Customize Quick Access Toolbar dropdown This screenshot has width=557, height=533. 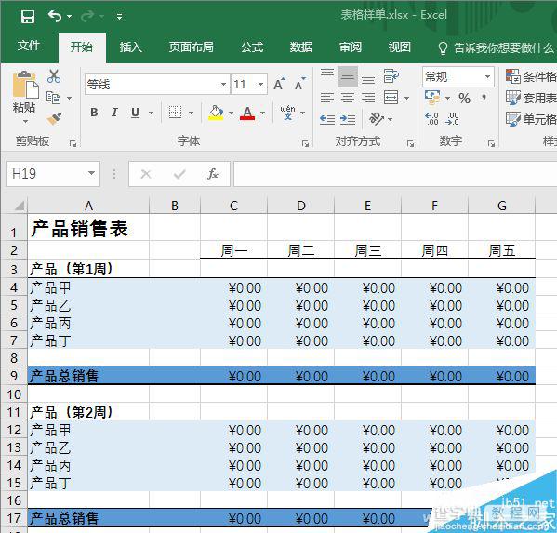click(x=119, y=17)
